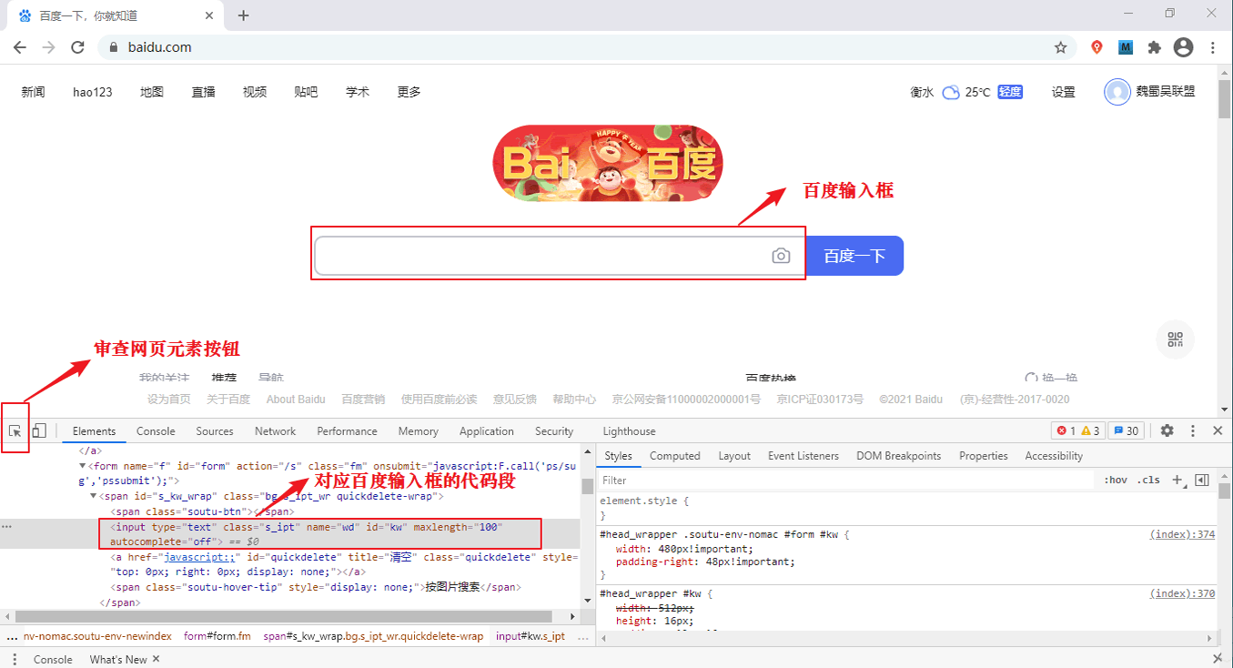Open a new browser tab
The height and width of the screenshot is (668, 1233).
coord(243,15)
